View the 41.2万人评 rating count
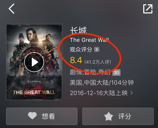The image size is (158, 128). coord(98,62)
